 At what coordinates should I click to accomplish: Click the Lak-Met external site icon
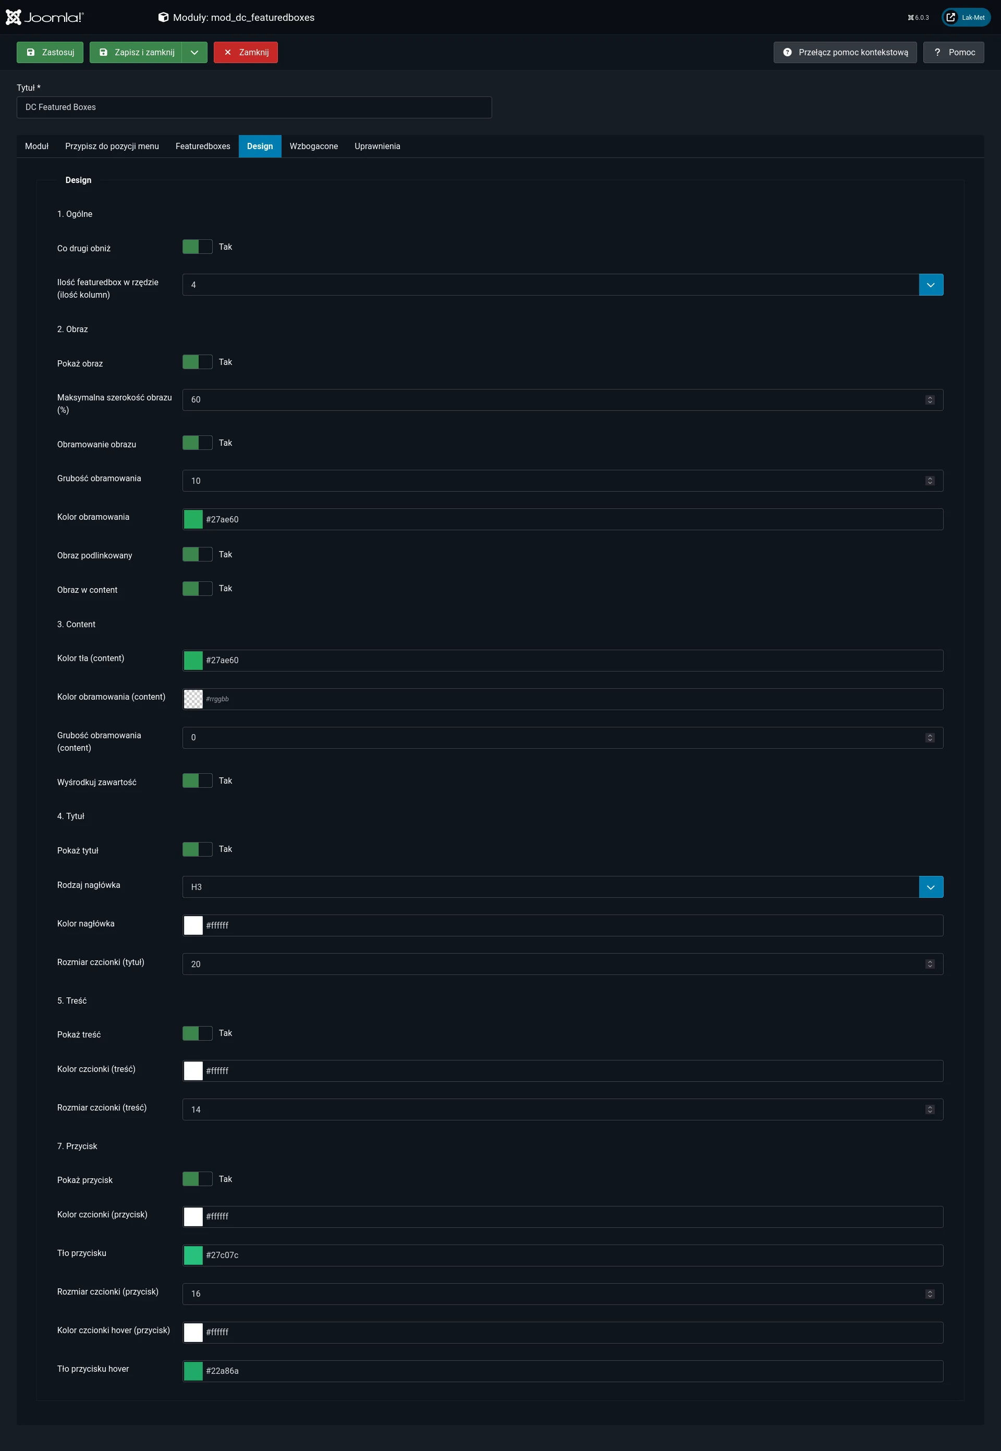point(951,18)
